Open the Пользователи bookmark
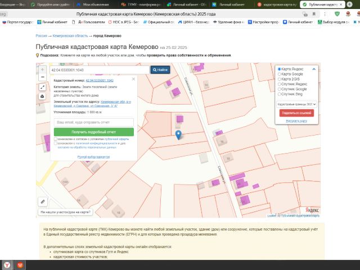 point(91,22)
